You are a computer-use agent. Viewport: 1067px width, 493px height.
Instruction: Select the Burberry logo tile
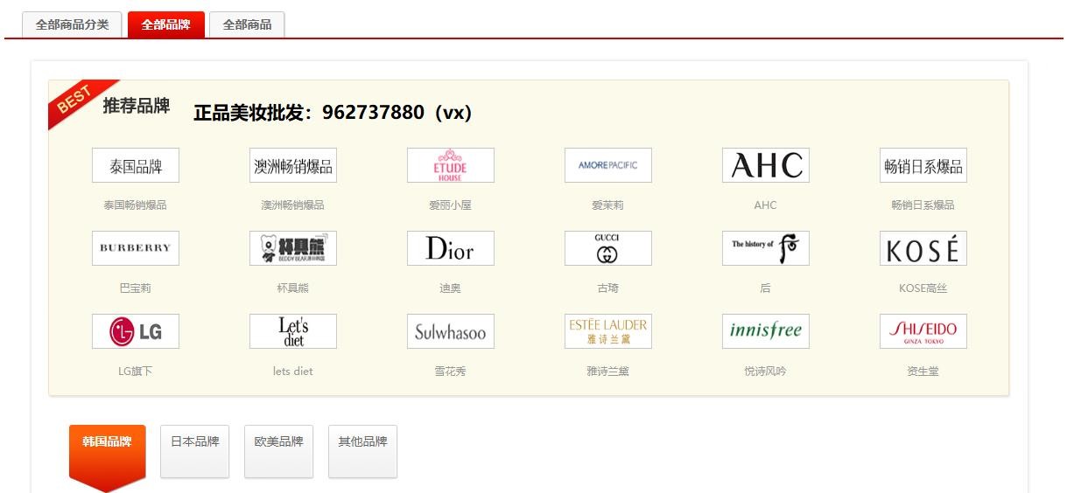pos(135,248)
